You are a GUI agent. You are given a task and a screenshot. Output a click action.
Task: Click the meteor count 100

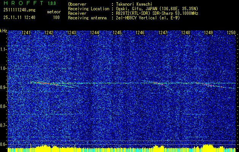tap(56, 17)
